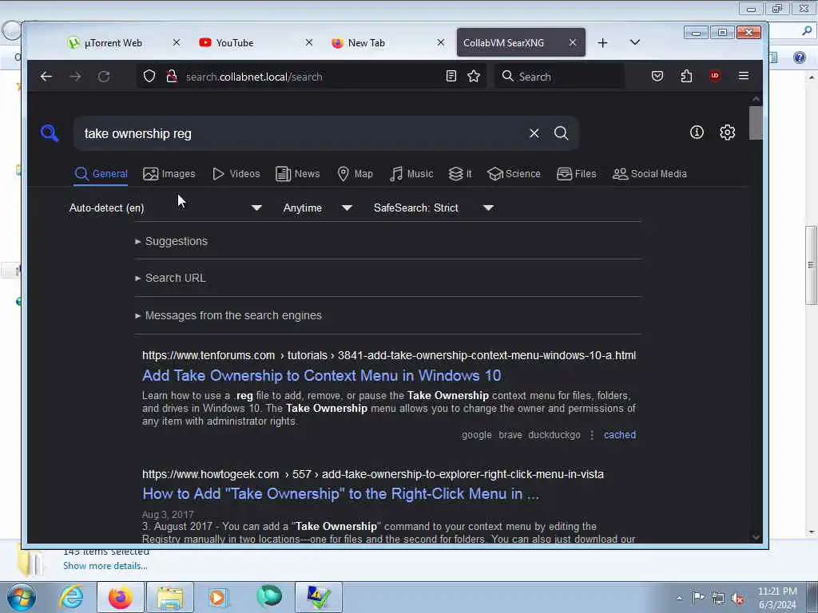Viewport: 818px width, 613px height.
Task: Open the Windows Start orb
Action: (22, 597)
